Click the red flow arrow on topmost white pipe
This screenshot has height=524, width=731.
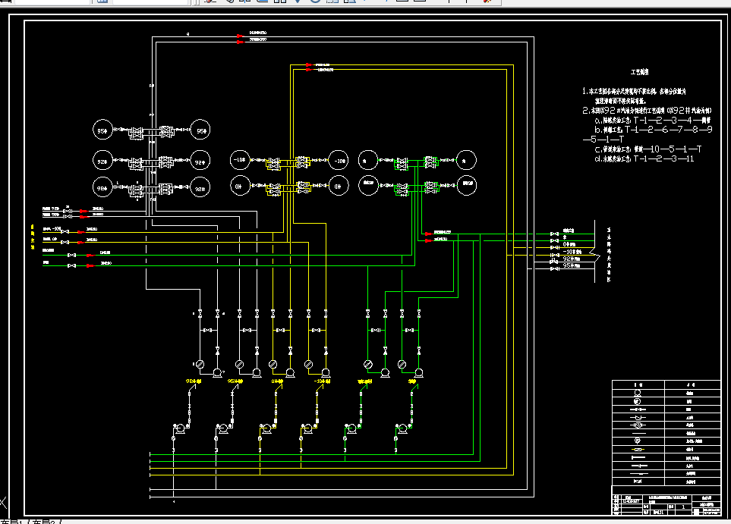pyautogui.click(x=240, y=36)
